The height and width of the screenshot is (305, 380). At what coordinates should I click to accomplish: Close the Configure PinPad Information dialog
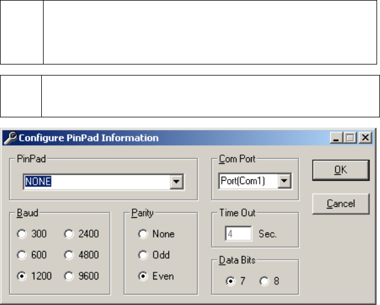point(365,138)
